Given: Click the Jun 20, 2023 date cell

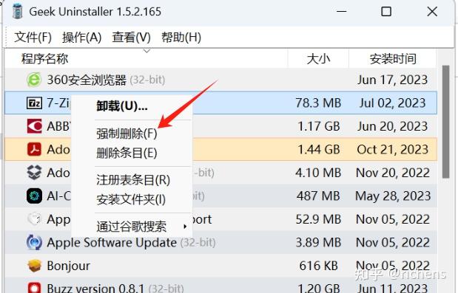Looking at the screenshot, I should click(x=392, y=126).
